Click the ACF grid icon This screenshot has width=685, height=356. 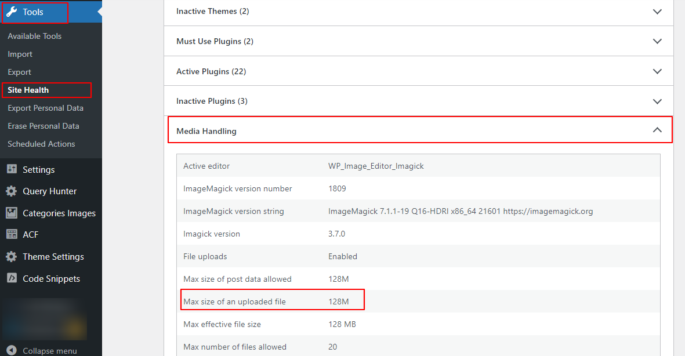pos(12,234)
